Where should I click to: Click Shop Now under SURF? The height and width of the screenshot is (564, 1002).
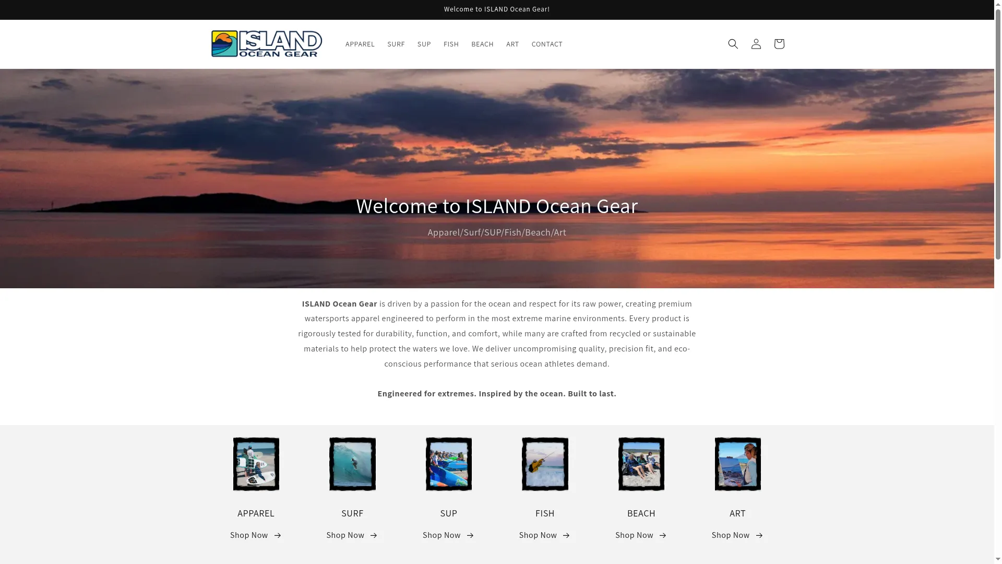[x=352, y=535]
